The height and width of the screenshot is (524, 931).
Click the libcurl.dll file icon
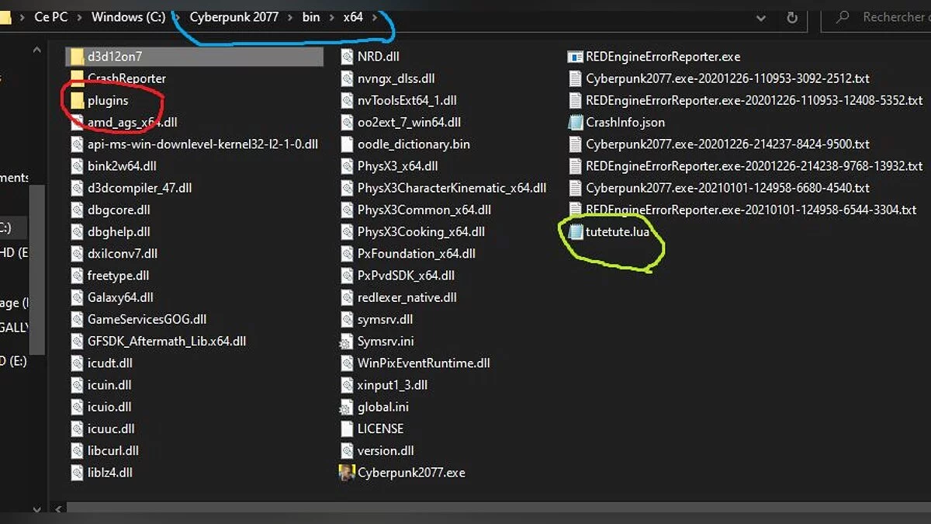pos(76,450)
